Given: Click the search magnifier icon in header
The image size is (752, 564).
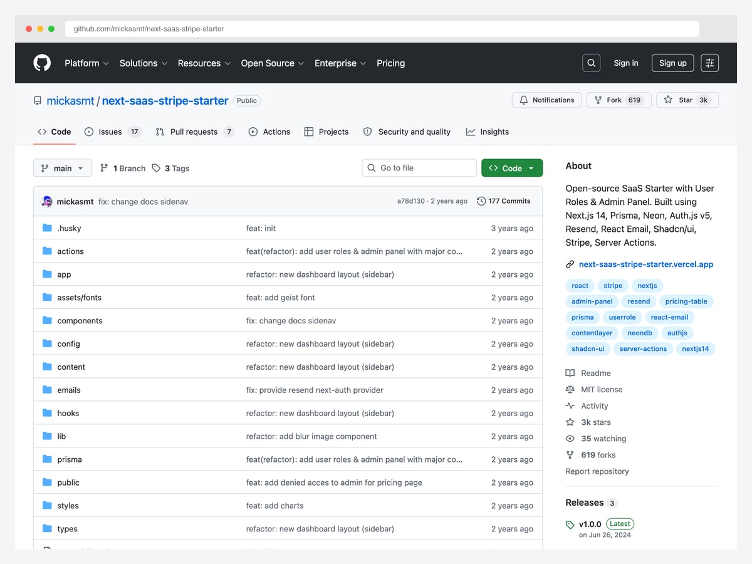Looking at the screenshot, I should coord(591,63).
